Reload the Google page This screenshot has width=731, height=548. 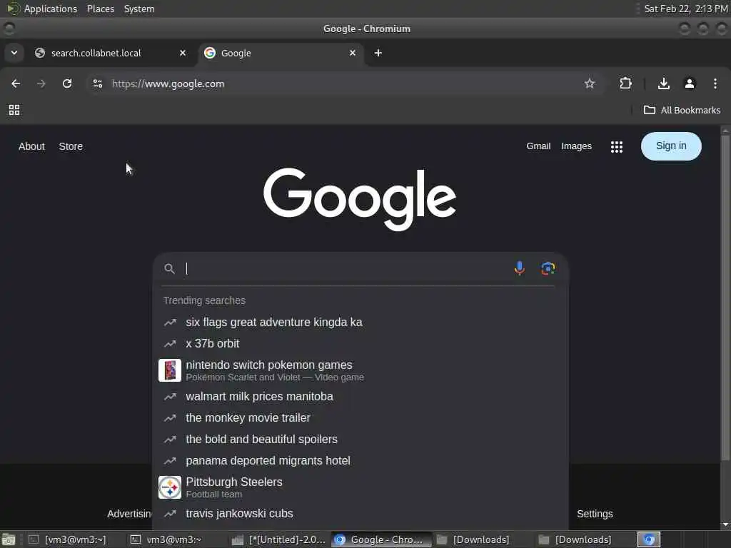tap(67, 83)
